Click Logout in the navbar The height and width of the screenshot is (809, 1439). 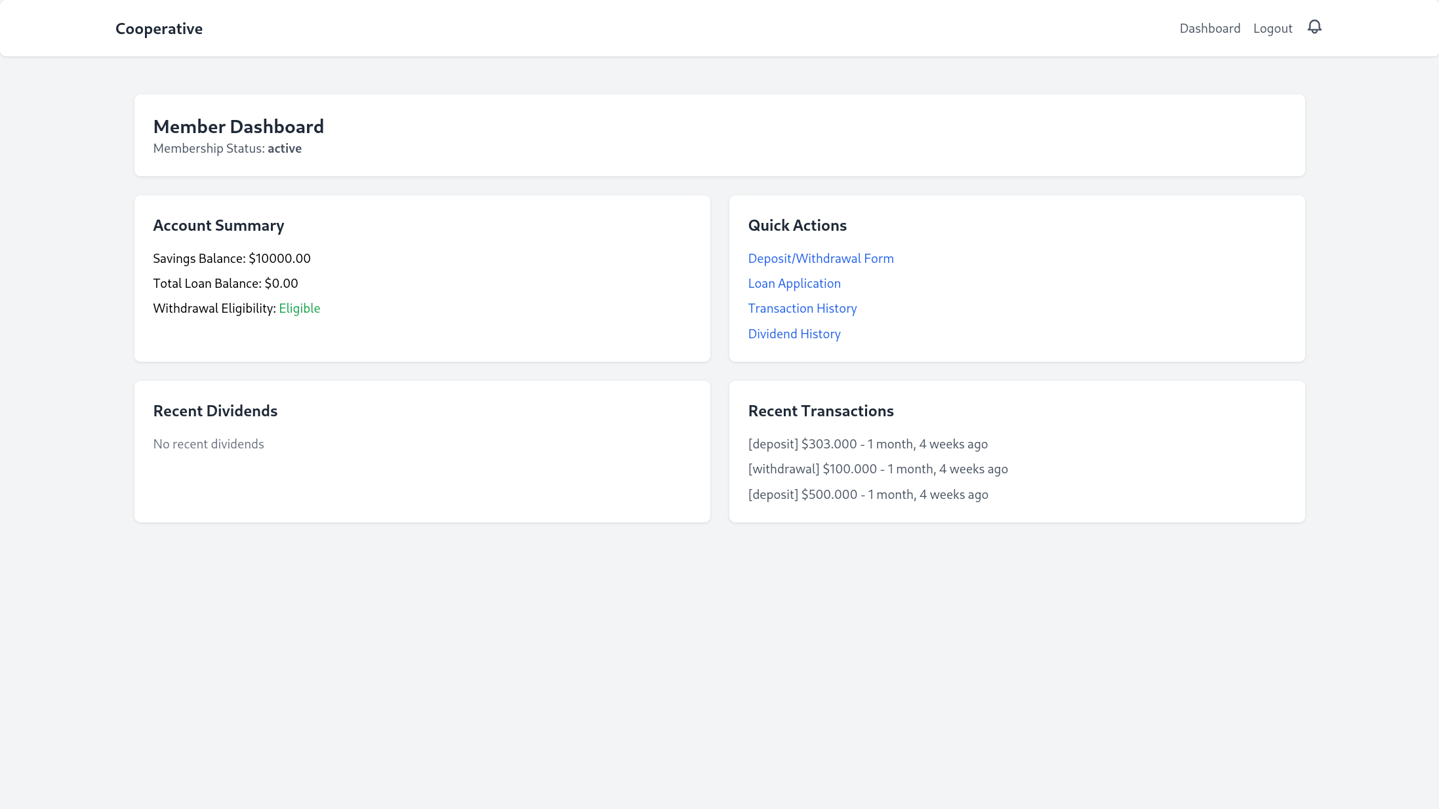[1272, 28]
